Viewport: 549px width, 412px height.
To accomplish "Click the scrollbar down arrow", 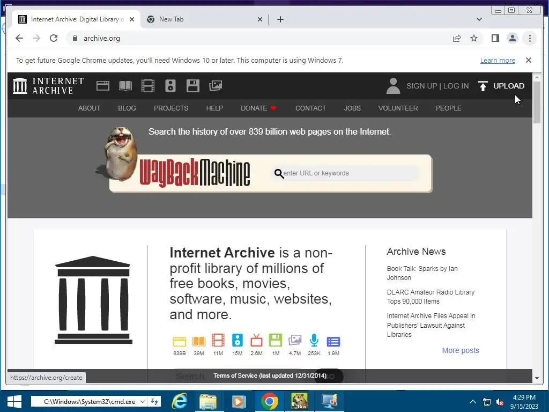I will tap(537, 378).
